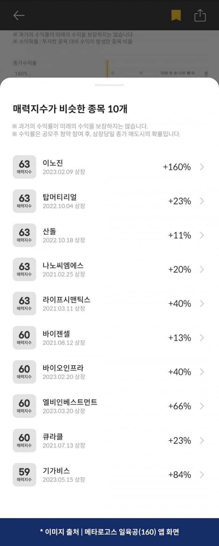Open 이노진 chevron arrow
Viewport: 219px width, 546px height.
[202, 167]
